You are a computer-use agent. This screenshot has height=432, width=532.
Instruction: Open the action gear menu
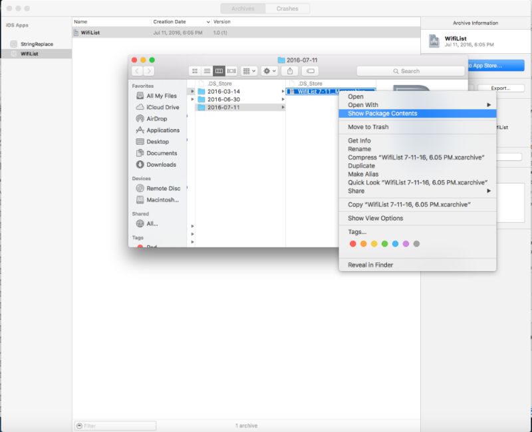click(268, 70)
